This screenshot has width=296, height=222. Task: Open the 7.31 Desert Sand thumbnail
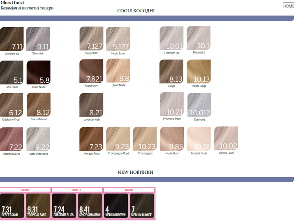[x=12, y=206]
